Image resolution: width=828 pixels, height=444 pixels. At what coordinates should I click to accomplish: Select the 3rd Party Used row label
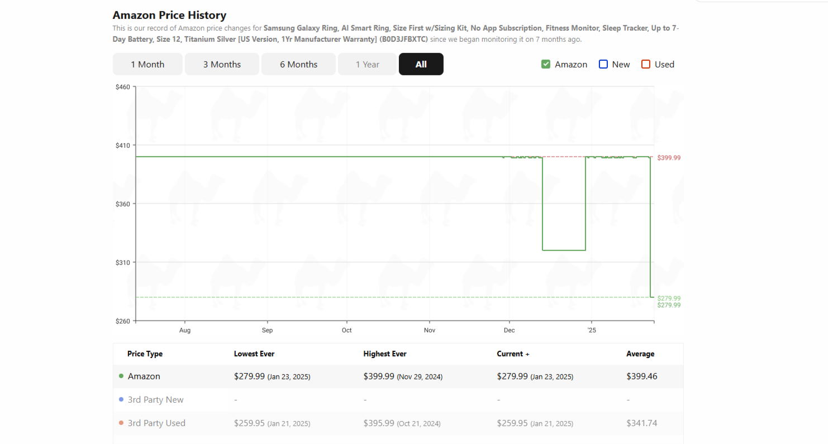click(x=156, y=423)
